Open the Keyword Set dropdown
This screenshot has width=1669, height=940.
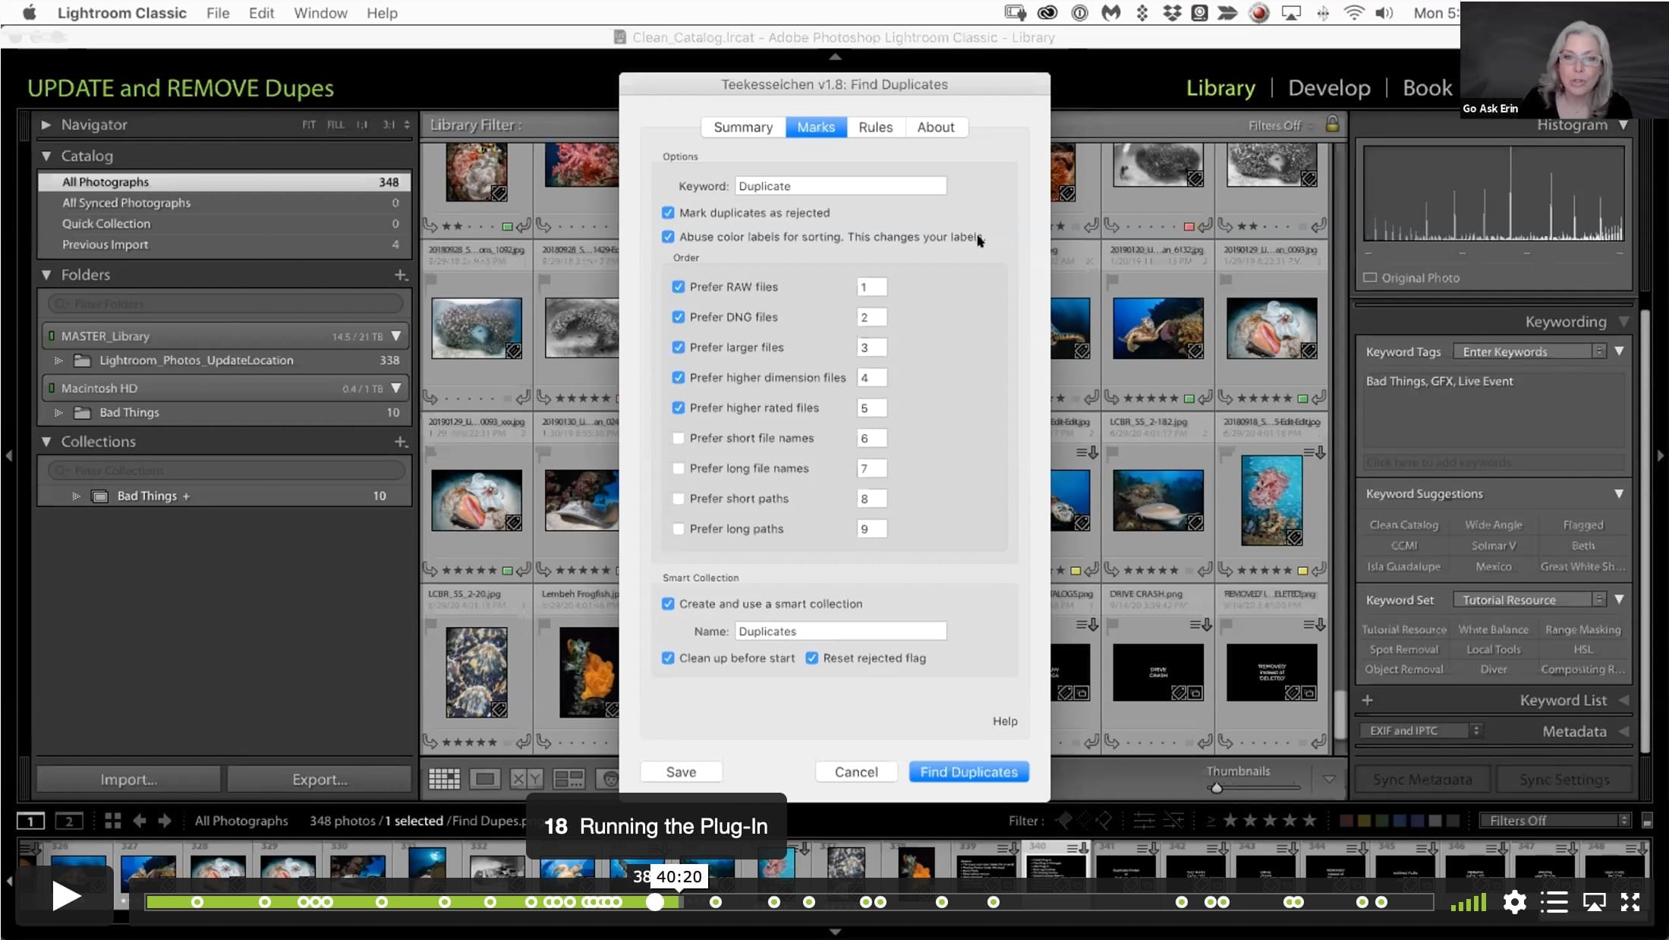coord(1529,600)
